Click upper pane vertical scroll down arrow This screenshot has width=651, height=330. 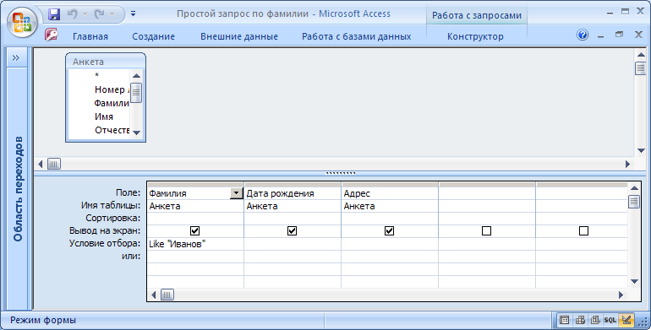641,150
